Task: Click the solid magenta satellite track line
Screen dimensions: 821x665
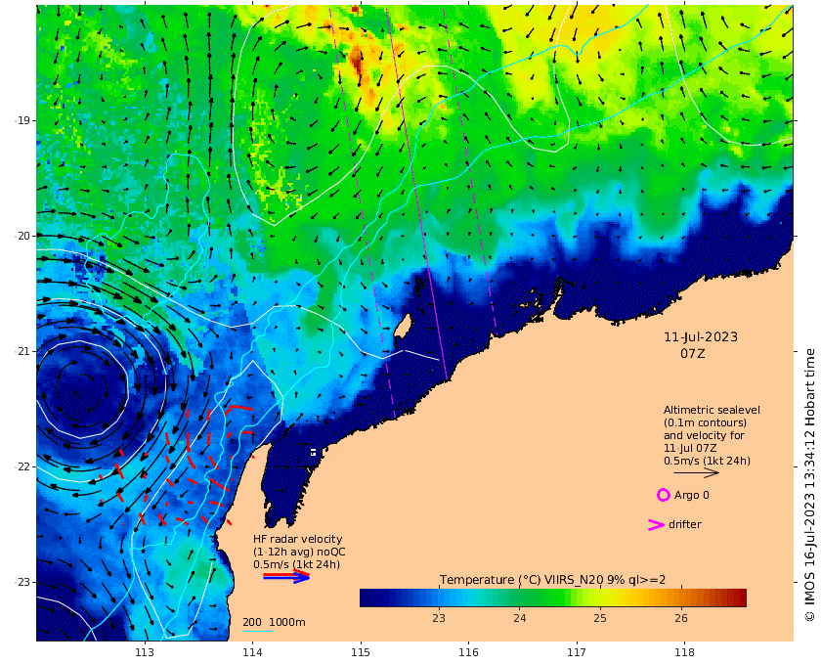Action: pos(416,194)
